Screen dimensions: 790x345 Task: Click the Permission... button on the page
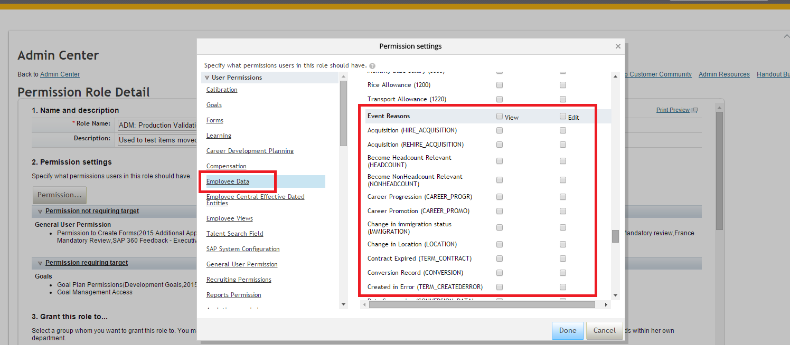pyautogui.click(x=59, y=195)
